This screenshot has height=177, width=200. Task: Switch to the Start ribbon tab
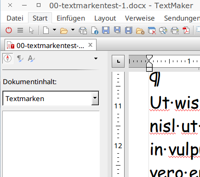coord(40,18)
